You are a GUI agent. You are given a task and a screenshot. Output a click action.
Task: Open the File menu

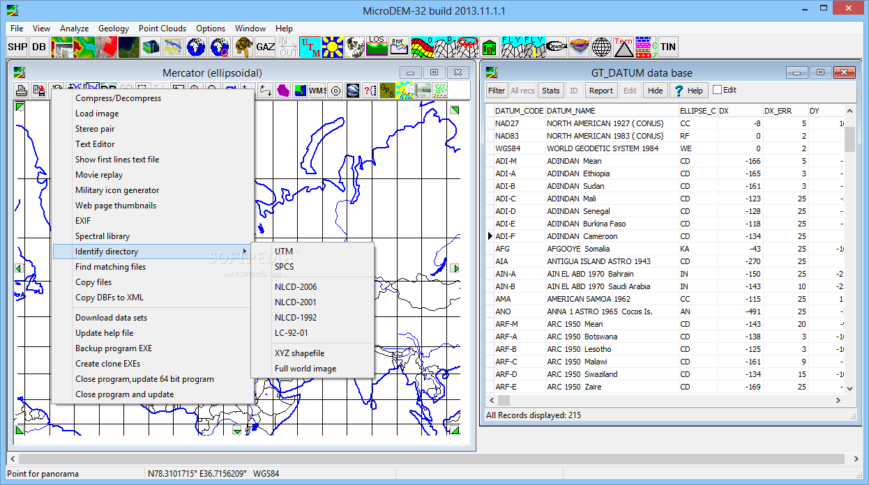(17, 29)
